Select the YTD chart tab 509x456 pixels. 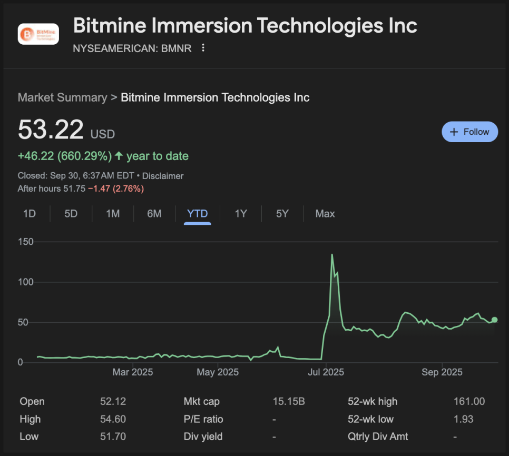point(198,214)
